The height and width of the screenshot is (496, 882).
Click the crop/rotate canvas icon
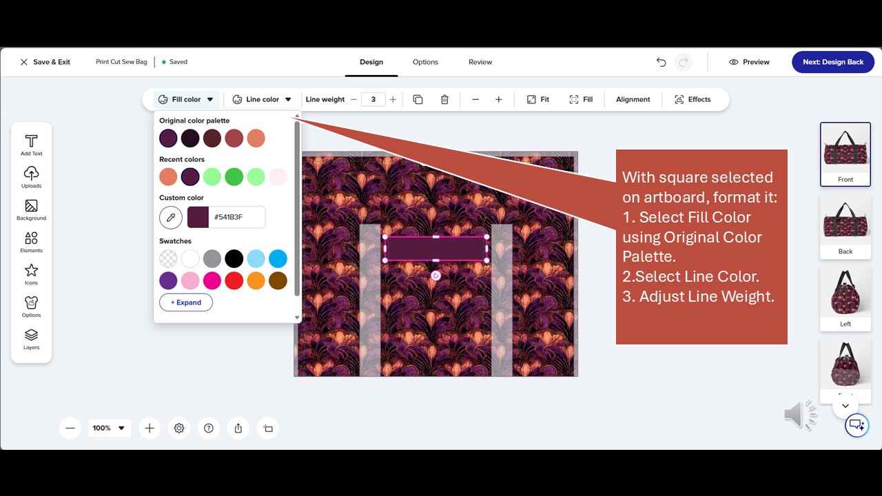[x=268, y=428]
